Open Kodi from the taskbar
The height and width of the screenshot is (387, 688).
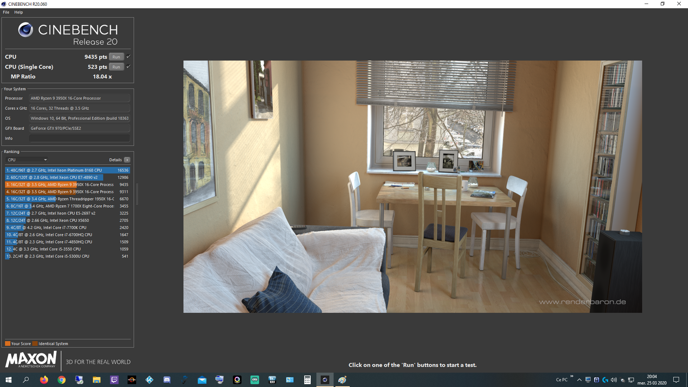click(x=149, y=380)
